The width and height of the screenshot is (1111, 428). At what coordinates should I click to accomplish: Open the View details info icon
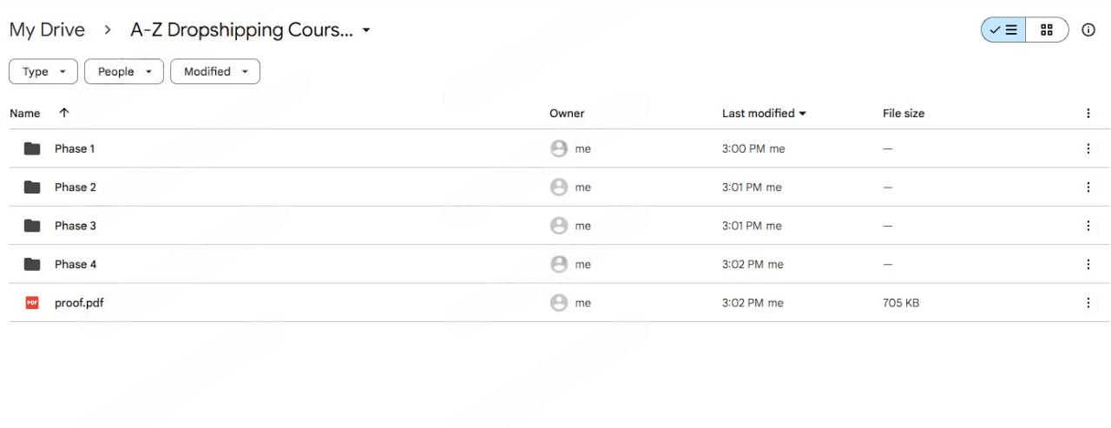1088,30
